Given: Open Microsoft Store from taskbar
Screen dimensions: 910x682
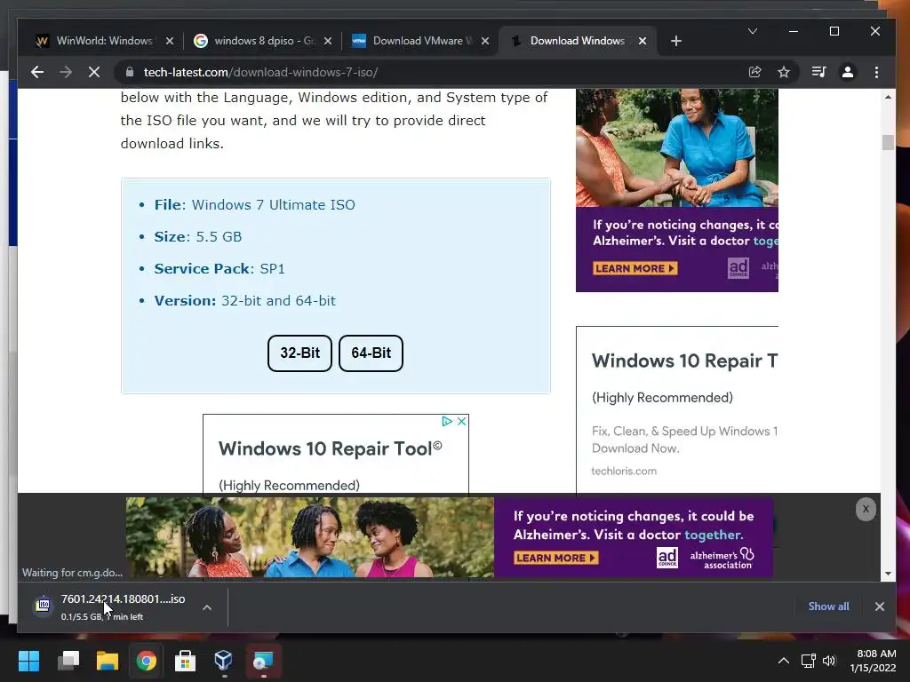Looking at the screenshot, I should point(185,661).
